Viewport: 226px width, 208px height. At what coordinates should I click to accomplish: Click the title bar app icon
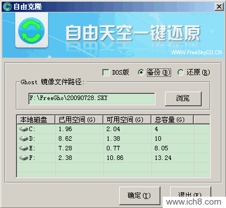(7, 7)
